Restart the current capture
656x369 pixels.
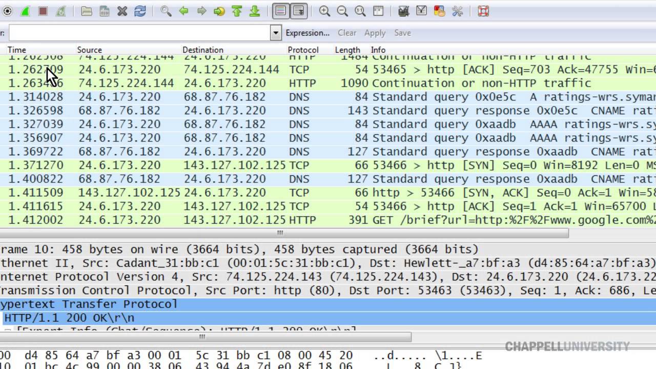click(60, 11)
